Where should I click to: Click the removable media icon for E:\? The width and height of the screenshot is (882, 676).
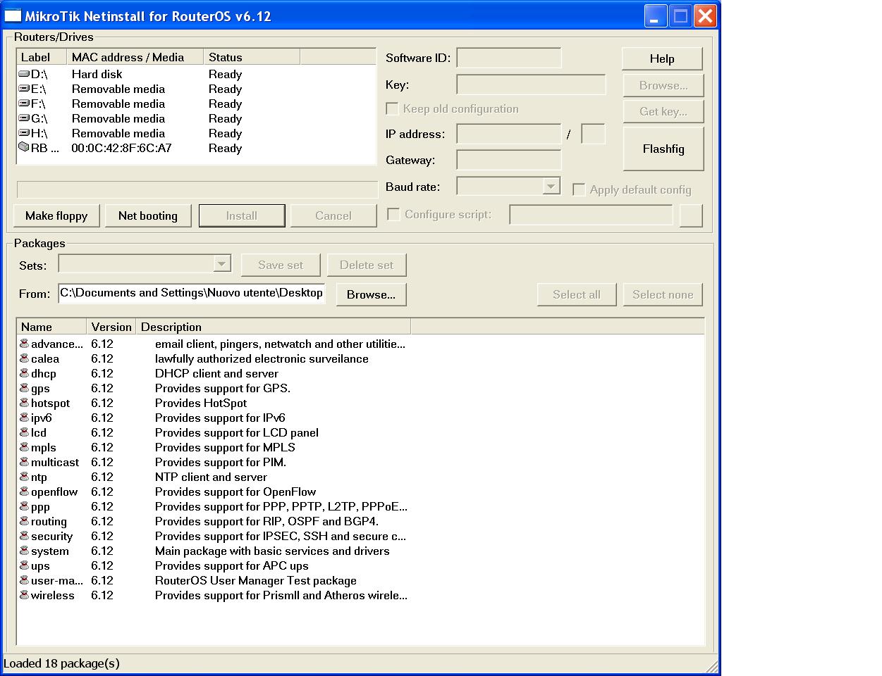pyautogui.click(x=23, y=89)
